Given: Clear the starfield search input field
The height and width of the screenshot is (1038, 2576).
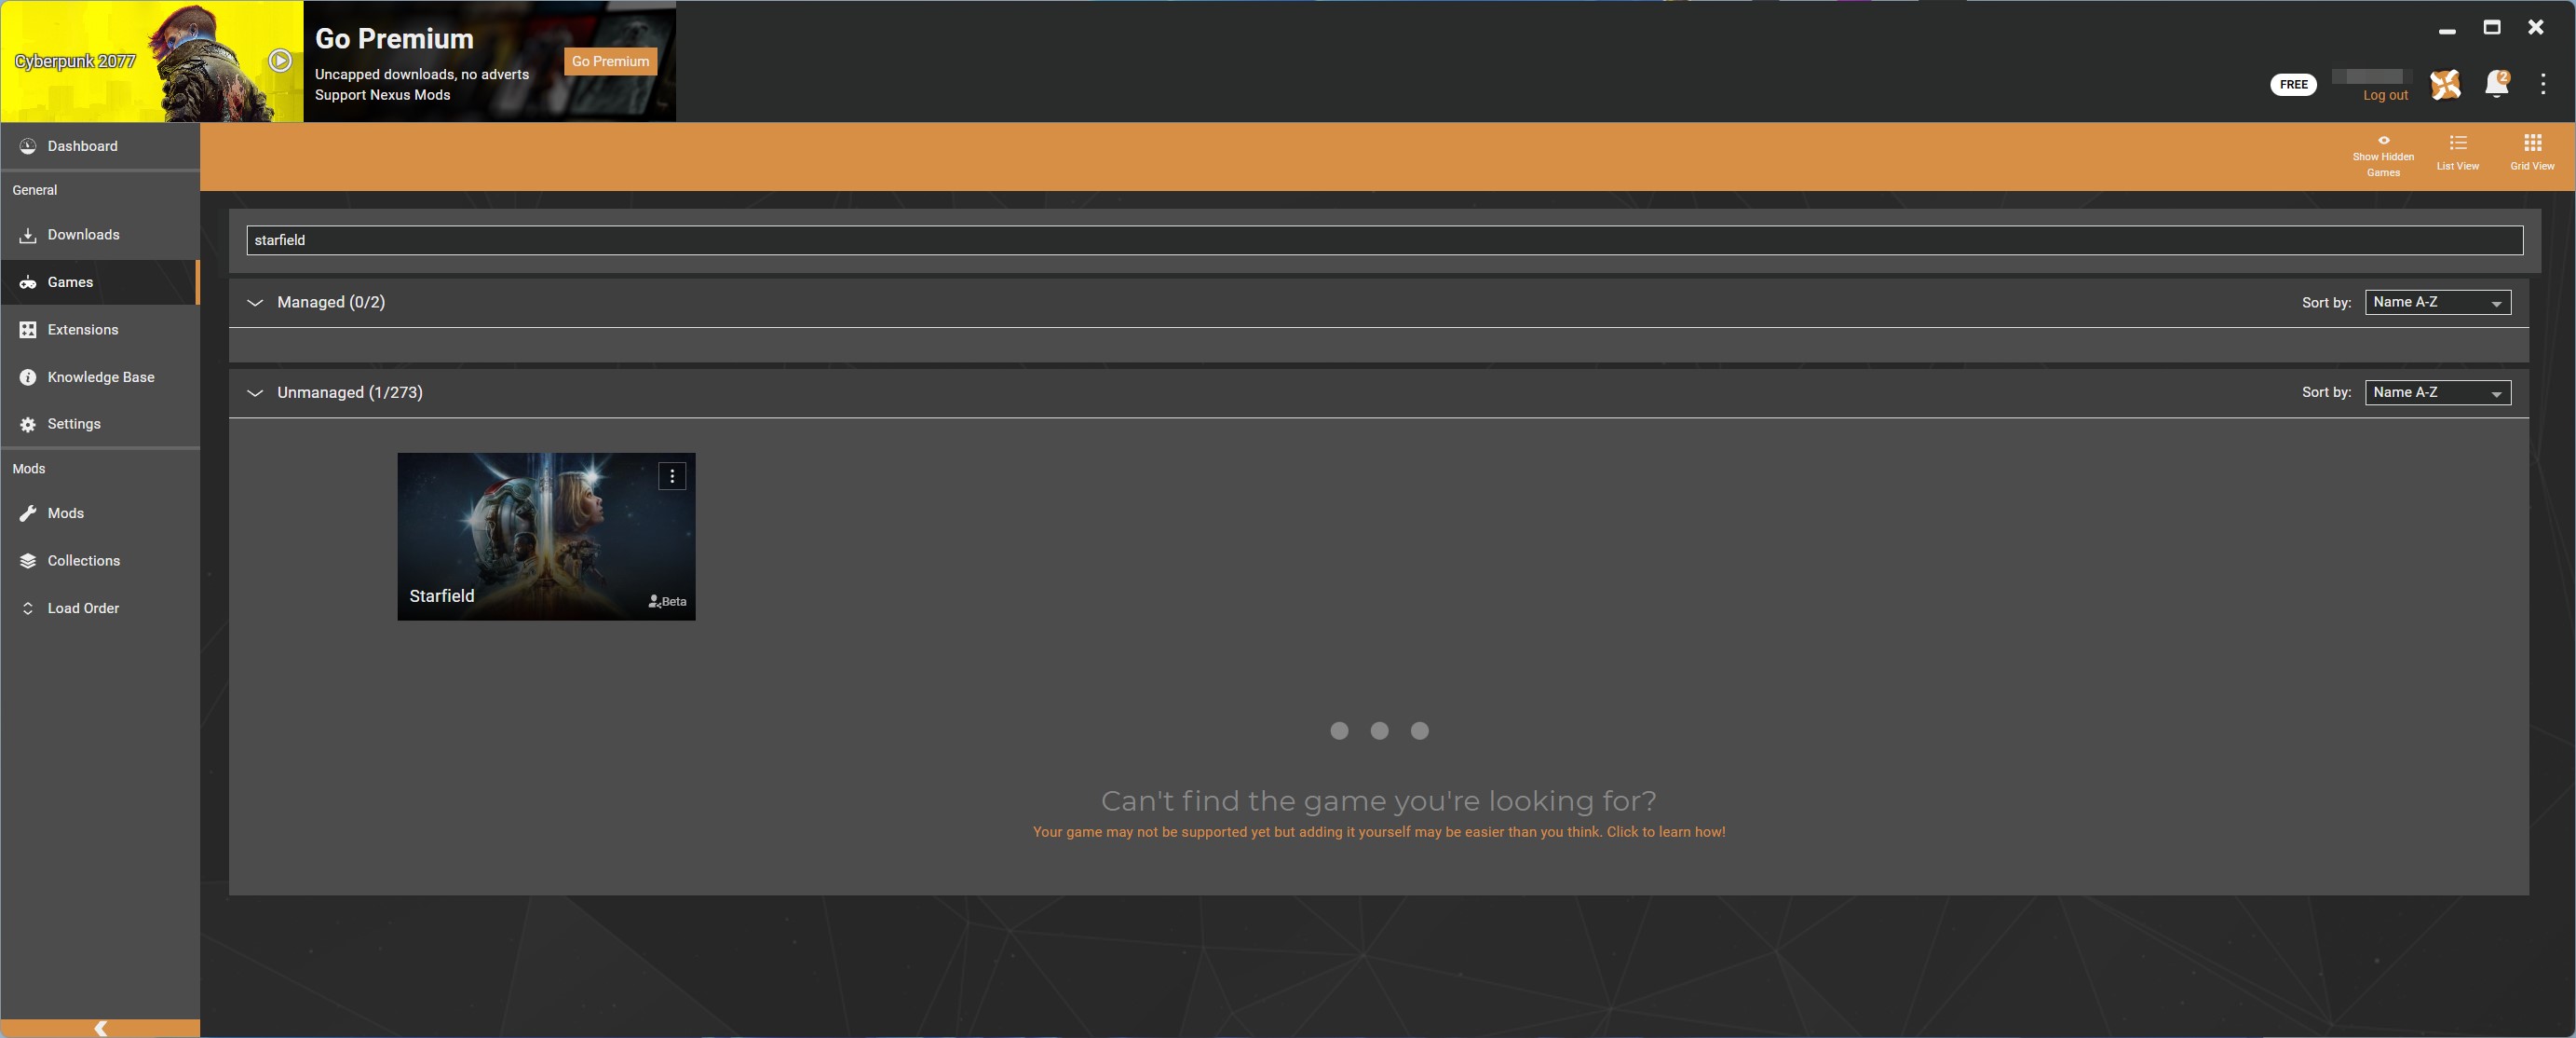Looking at the screenshot, I should coord(1378,239).
